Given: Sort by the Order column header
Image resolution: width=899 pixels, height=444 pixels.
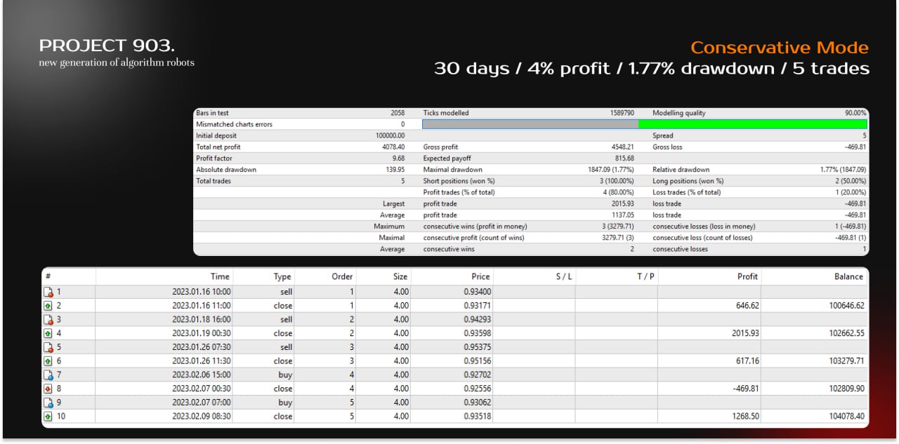Looking at the screenshot, I should click(342, 276).
